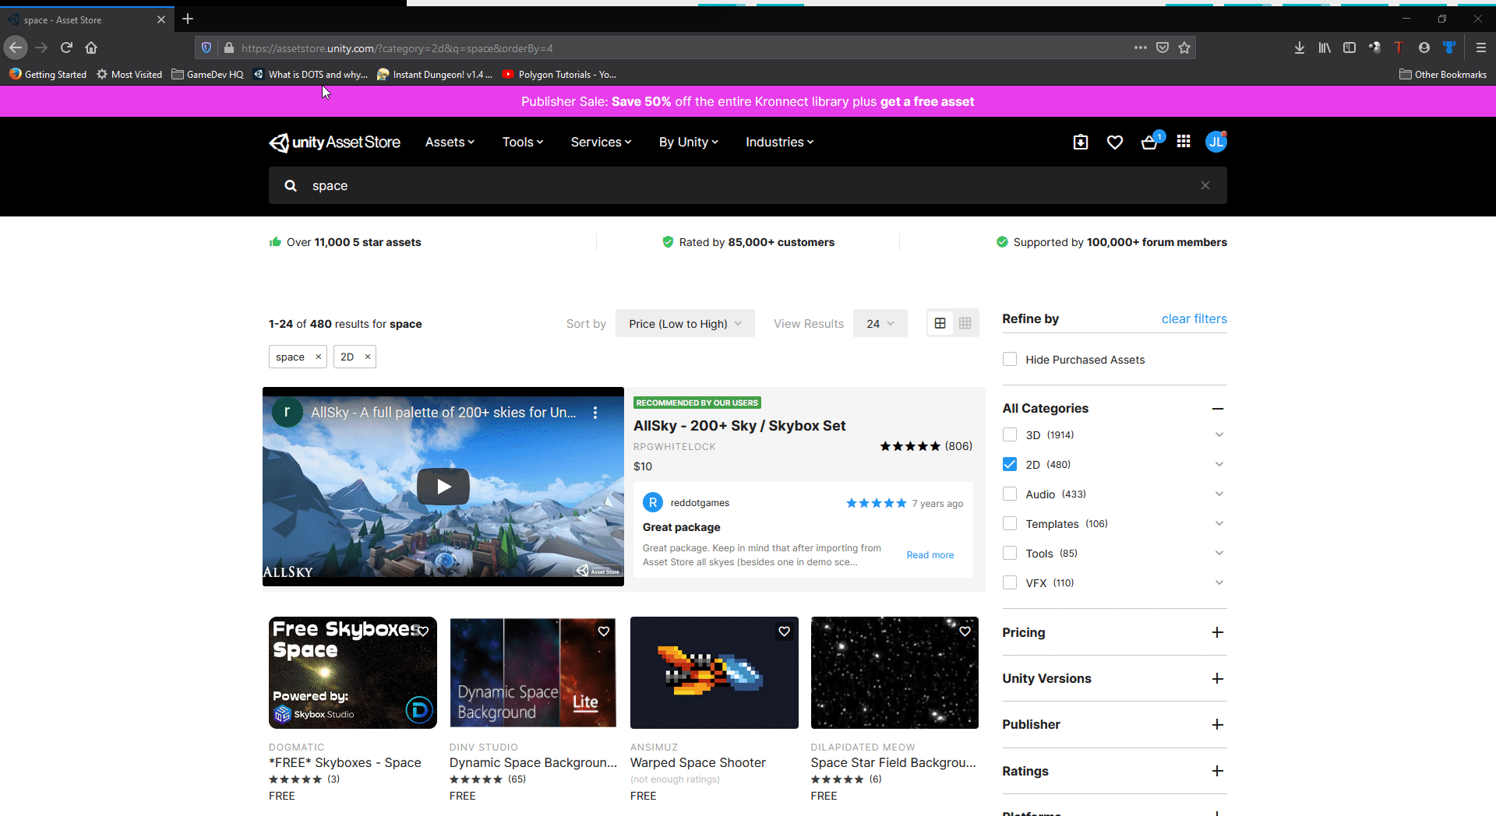Open the Polygon Tutorials bookmark

559,75
